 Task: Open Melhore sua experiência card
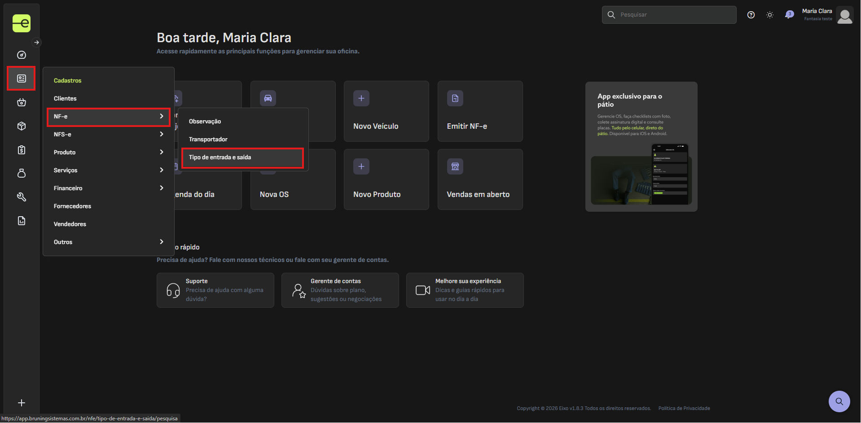point(465,290)
